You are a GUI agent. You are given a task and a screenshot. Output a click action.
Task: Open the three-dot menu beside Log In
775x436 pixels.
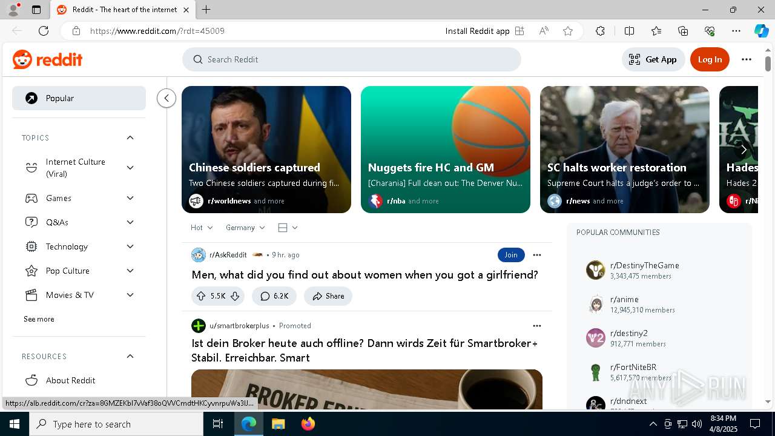coord(747,59)
